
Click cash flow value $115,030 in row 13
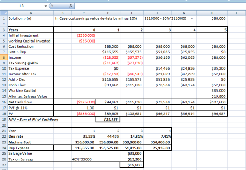coord(134,85)
